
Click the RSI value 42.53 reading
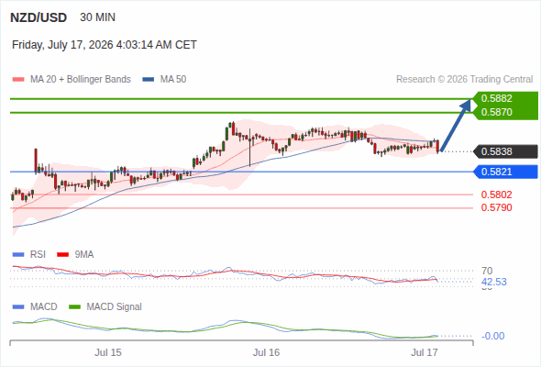coord(494,282)
